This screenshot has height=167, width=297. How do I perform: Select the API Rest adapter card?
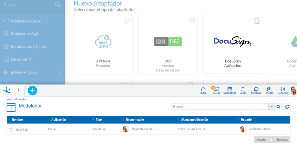pos(103,44)
